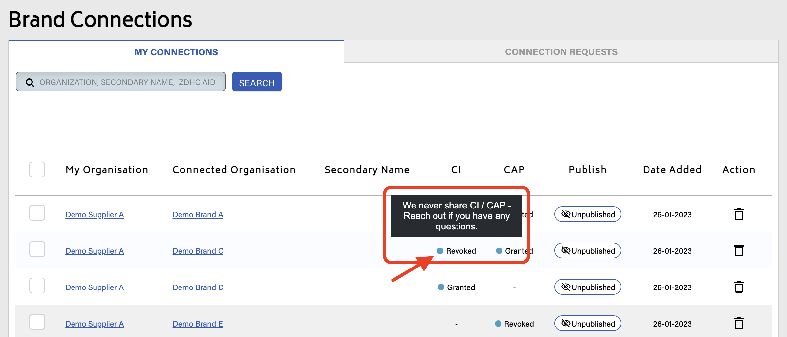Click the CI Granted status for Demo Brand D
787x337 pixels.
click(457, 287)
